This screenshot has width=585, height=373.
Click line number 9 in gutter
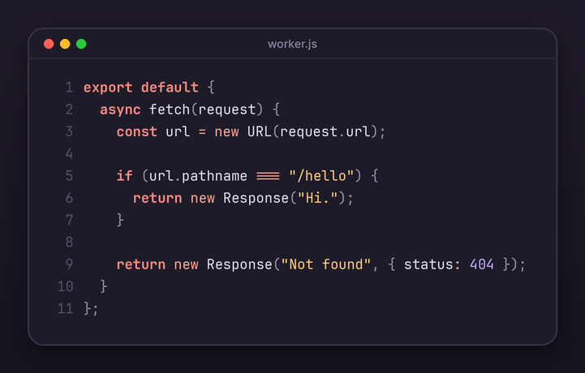coord(69,264)
